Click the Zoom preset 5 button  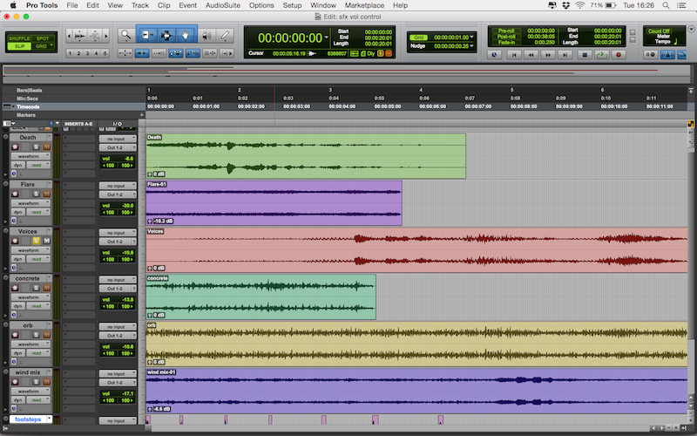pyautogui.click(x=105, y=53)
